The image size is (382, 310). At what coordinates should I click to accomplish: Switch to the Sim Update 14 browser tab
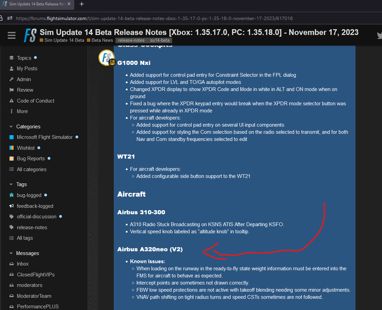36,4
